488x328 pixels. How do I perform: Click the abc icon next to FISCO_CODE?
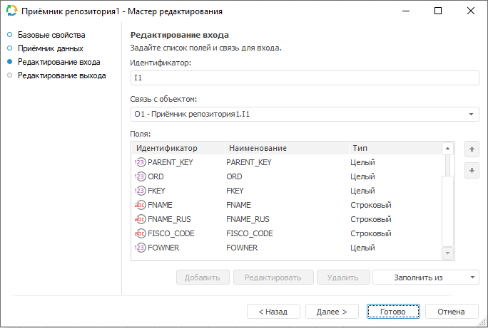140,233
